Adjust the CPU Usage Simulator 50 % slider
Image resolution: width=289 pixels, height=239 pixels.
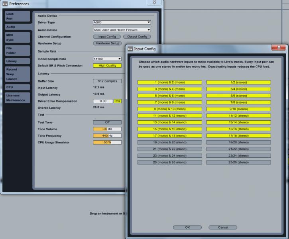[107, 142]
